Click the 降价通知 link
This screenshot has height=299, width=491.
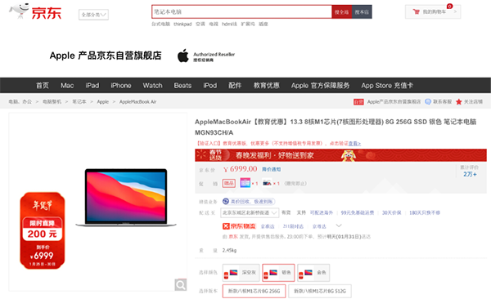271,169
